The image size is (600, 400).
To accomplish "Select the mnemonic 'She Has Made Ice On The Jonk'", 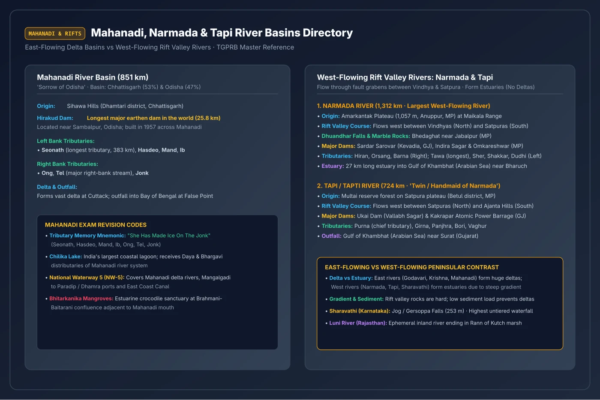I will click(x=169, y=236).
